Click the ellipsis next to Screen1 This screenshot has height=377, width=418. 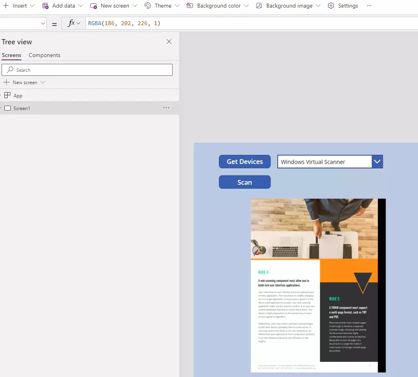pos(166,108)
